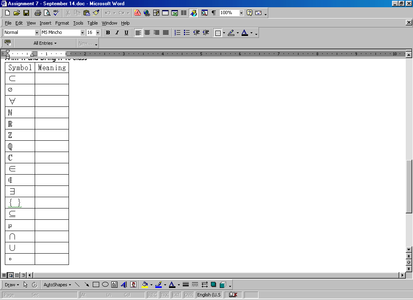Open a file with the folder icon
The image size is (413, 300).
click(17, 13)
